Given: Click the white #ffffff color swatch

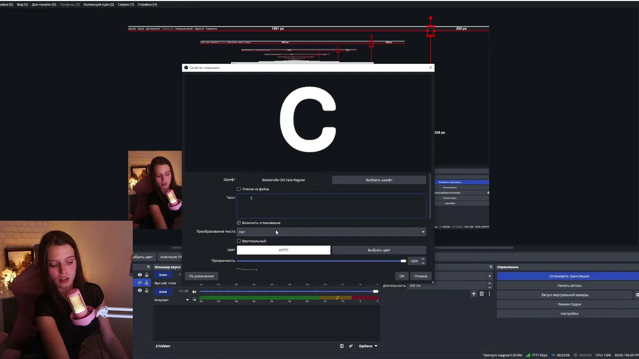Looking at the screenshot, I should click(x=284, y=250).
